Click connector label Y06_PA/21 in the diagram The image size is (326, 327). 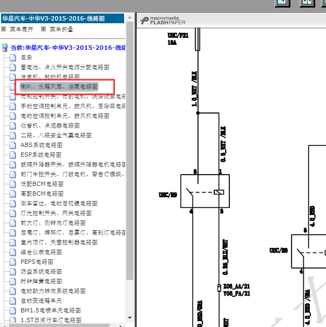236,293
